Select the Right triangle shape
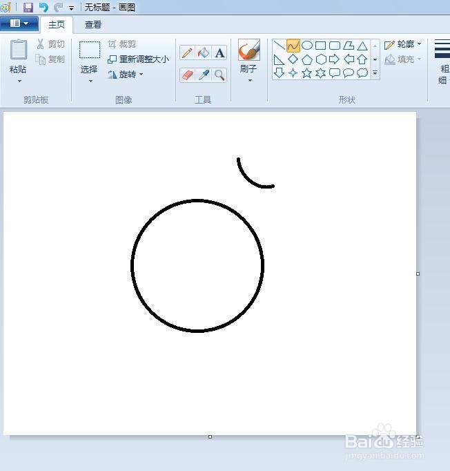450x471 pixels. [x=280, y=59]
